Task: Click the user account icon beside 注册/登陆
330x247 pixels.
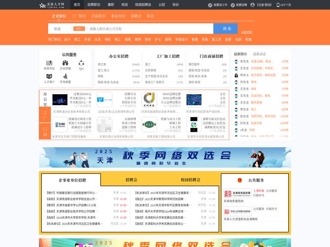Action: tap(253, 5)
